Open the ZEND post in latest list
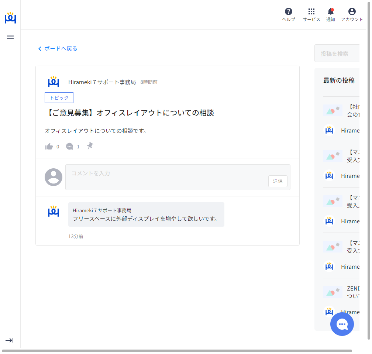 coord(353,292)
